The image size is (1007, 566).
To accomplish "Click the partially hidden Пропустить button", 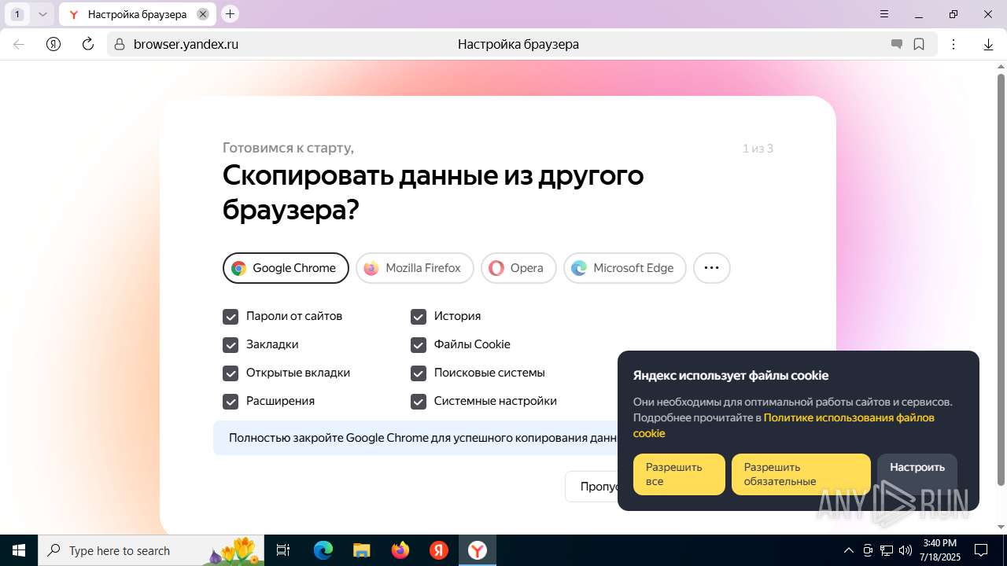I will (x=592, y=487).
